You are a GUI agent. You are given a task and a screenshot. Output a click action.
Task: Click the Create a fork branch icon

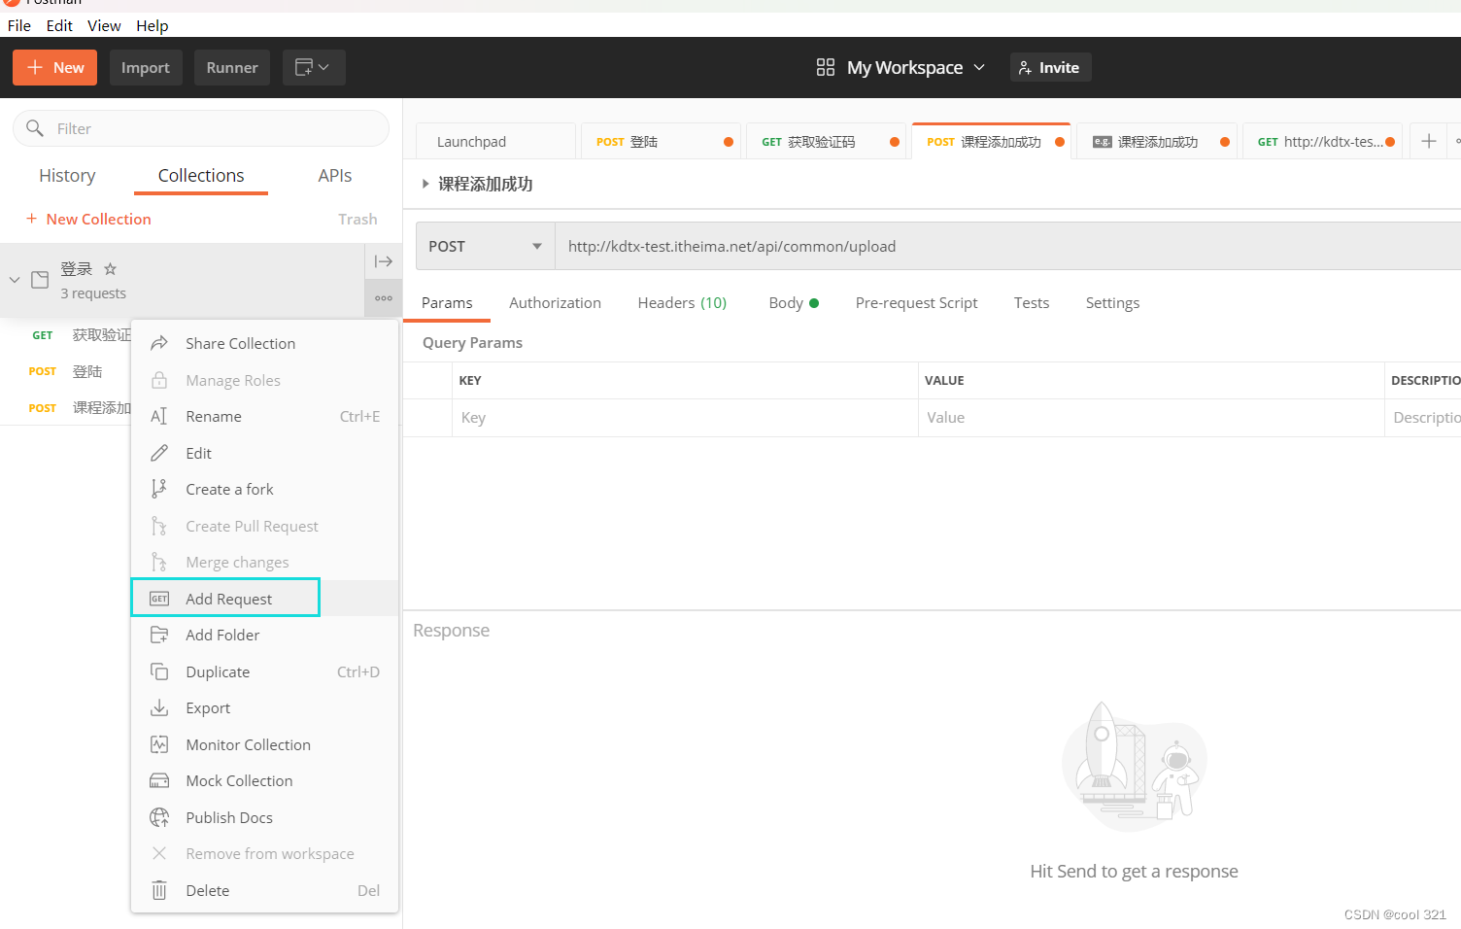tap(159, 489)
